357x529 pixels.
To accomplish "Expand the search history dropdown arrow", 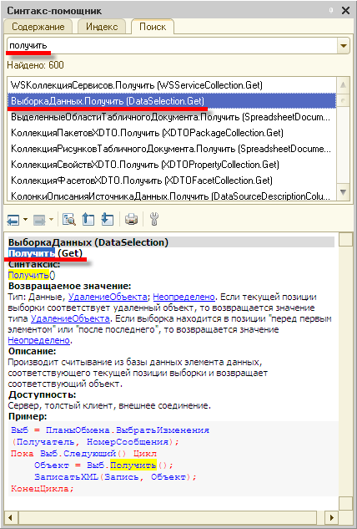I will click(344, 45).
